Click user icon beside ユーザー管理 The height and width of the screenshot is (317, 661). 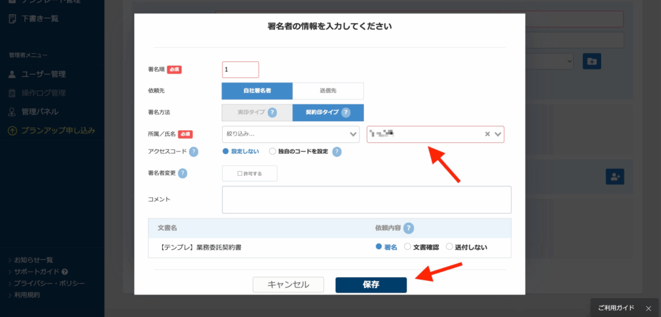pos(12,75)
